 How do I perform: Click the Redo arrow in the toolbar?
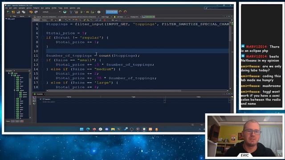[36, 12]
